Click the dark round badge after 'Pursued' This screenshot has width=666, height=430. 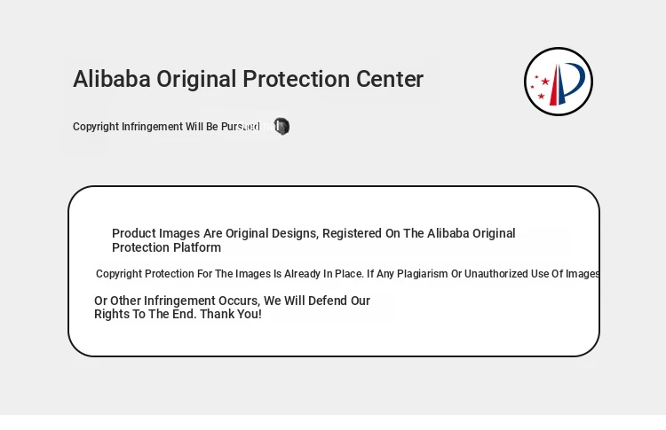coord(281,127)
